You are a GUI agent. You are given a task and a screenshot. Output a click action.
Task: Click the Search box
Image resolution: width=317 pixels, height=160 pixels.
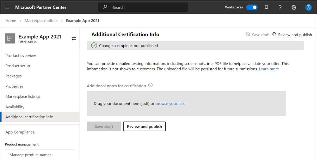(143, 7)
